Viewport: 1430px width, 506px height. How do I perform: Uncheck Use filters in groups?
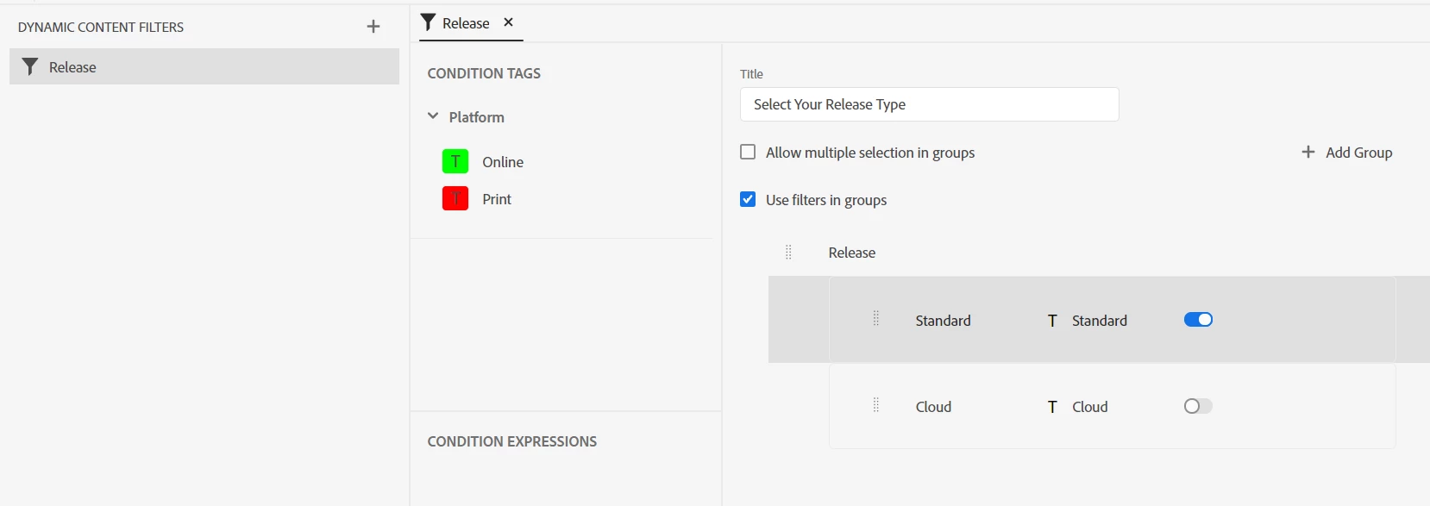tap(748, 200)
